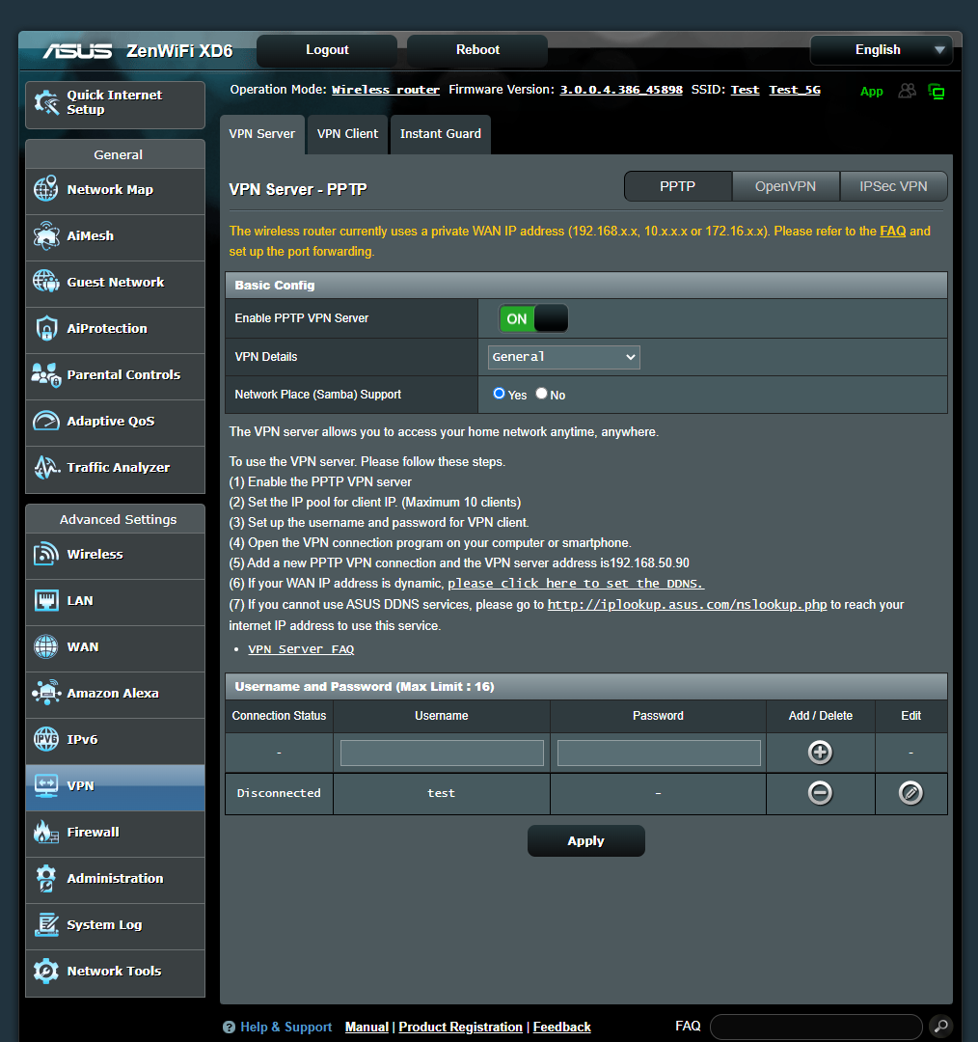978x1042 pixels.
Task: Click the FAQ search magnifier icon
Action: click(940, 1027)
